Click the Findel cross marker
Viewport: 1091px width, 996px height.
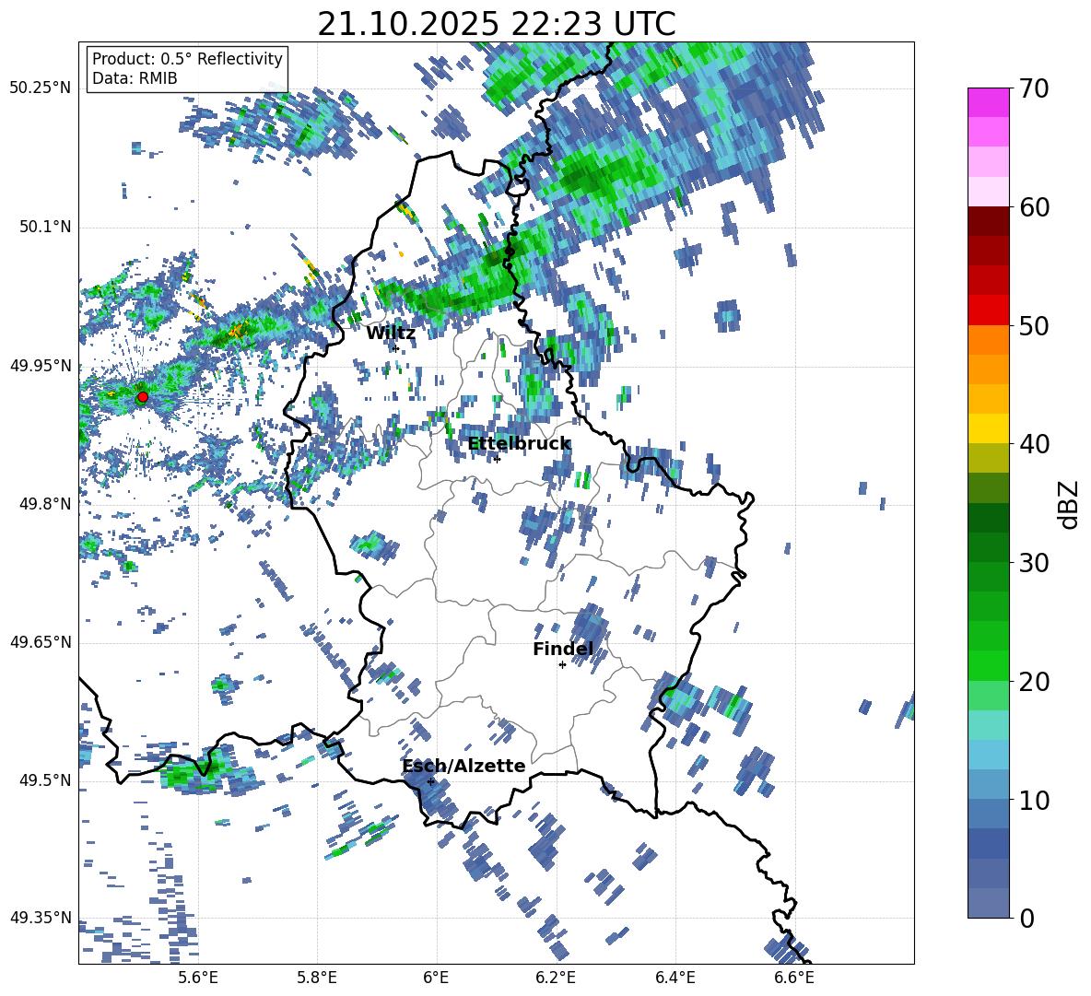pos(562,665)
